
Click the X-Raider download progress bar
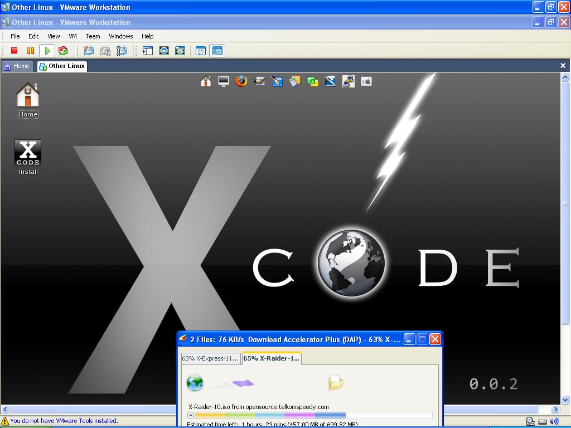[313, 415]
